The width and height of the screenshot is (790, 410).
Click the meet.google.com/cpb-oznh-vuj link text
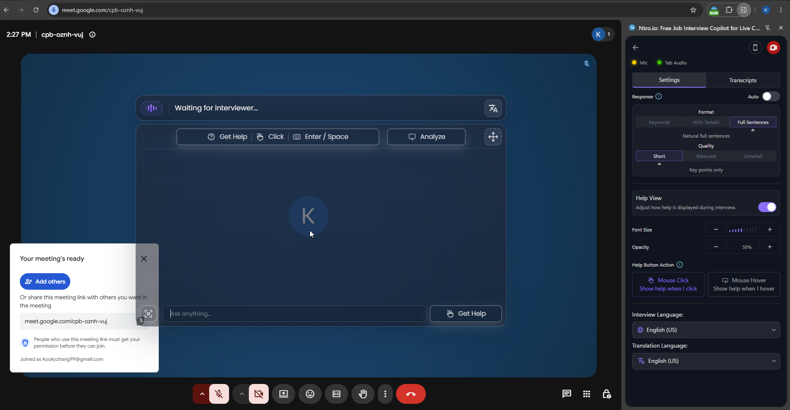pos(66,321)
